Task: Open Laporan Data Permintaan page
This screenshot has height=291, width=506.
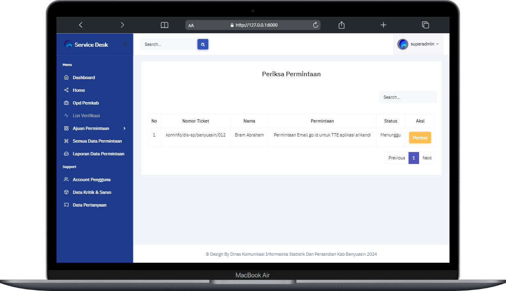Action: click(98, 154)
